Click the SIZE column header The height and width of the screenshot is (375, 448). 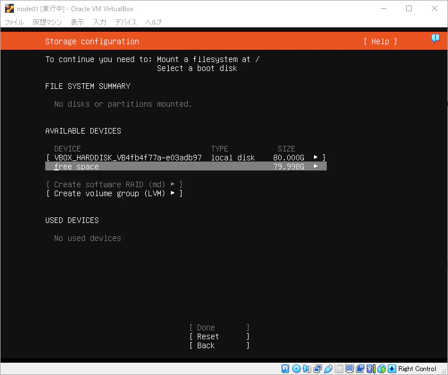coord(287,149)
